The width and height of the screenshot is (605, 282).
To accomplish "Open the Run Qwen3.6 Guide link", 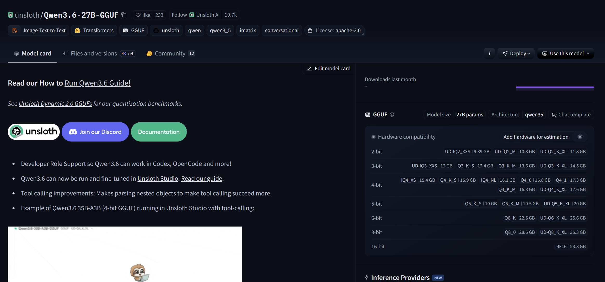I will [97, 83].
